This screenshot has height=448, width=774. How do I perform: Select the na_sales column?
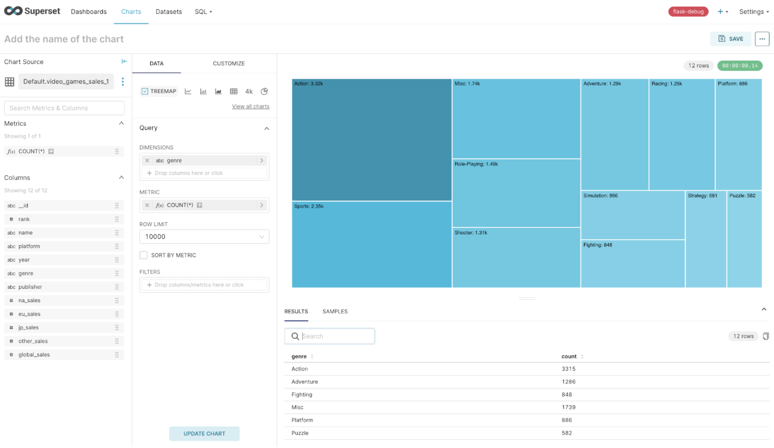(x=64, y=301)
